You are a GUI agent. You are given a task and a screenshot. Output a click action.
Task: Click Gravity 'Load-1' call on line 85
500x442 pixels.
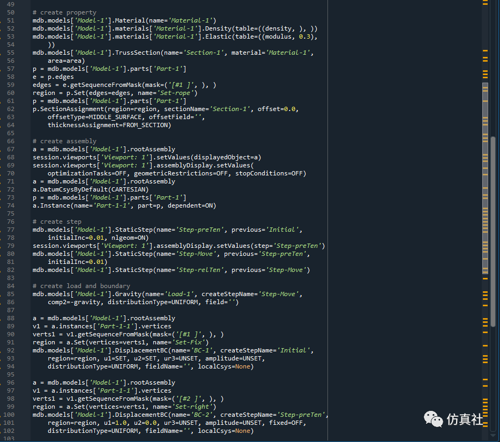pos(167,294)
